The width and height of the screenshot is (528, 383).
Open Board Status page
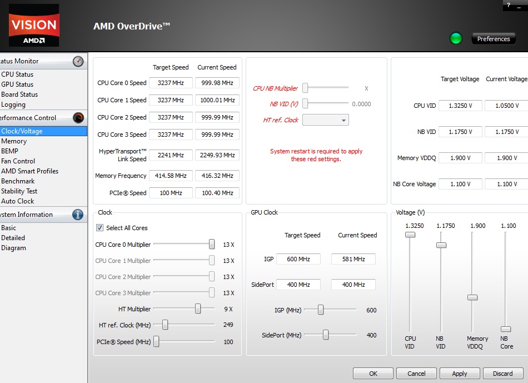[19, 94]
